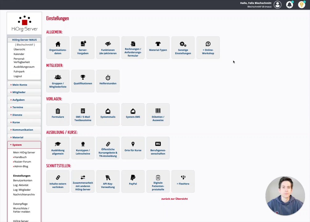Click the presenter webcam video bubble

285,196
